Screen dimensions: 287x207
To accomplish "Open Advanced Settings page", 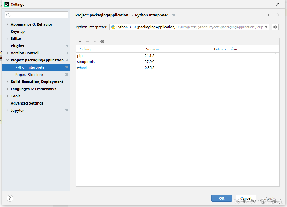I will coord(27,103).
